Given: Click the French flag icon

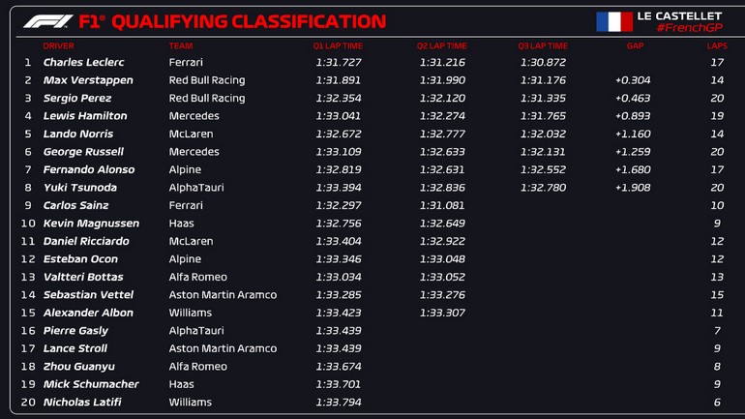Looking at the screenshot, I should 613,22.
